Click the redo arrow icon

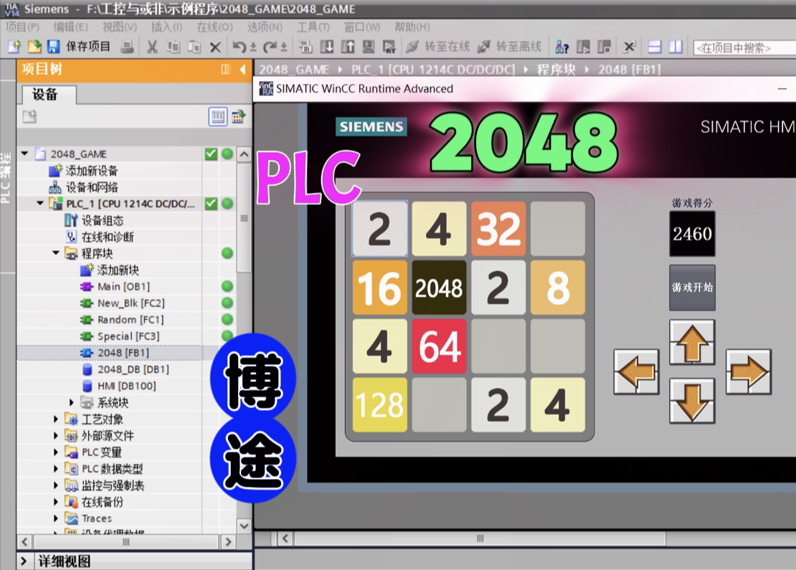[270, 47]
